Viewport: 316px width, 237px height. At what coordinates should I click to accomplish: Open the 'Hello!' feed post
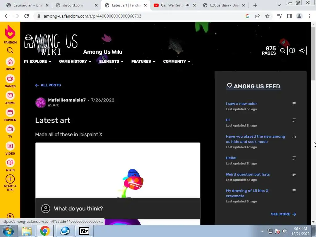point(231,158)
